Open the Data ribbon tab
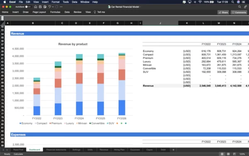The height and width of the screenshot is (156, 249). [x=67, y=12]
